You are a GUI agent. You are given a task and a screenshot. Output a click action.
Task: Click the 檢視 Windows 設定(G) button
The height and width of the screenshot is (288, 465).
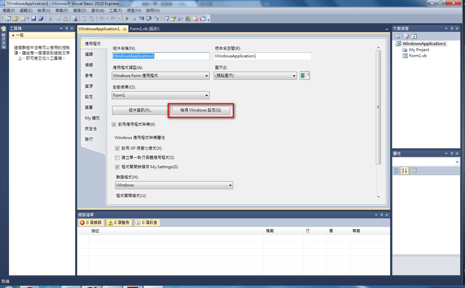click(x=201, y=110)
